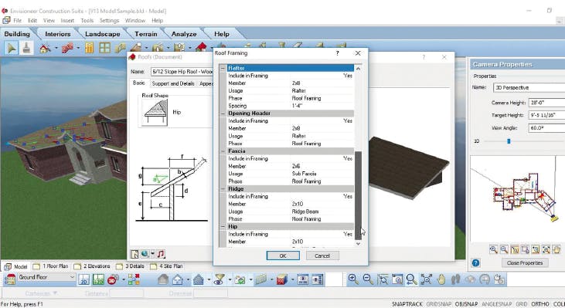
Task: Open the 2 Elevations view tab
Action: click(93, 266)
